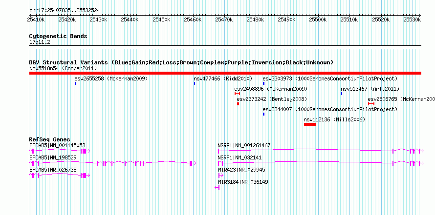Click the DGV Structural Variants track title
This screenshot has height=215, width=435.
pos(181,62)
